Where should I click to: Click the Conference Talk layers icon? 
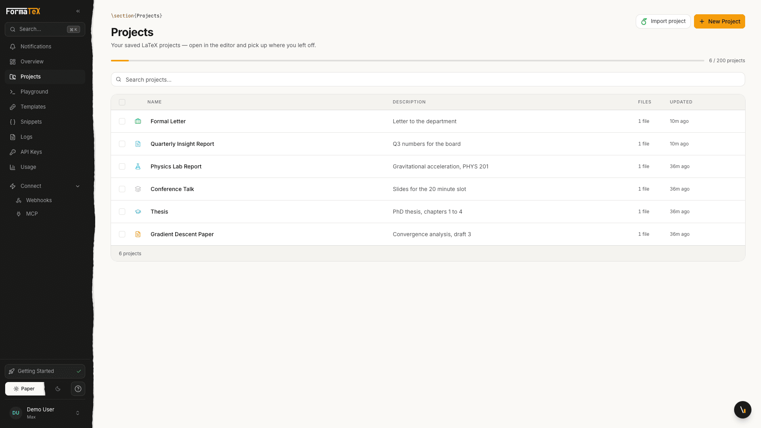[x=138, y=189]
